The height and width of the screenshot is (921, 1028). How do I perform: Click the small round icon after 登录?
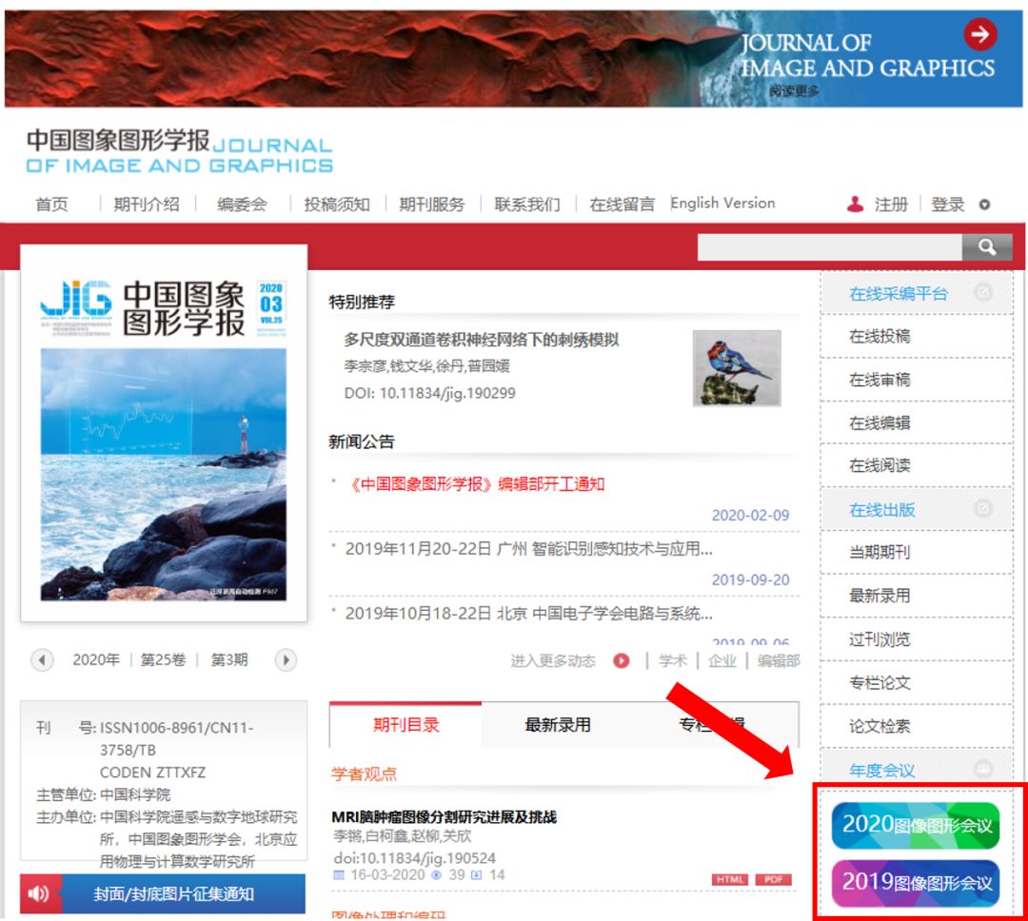(x=984, y=206)
